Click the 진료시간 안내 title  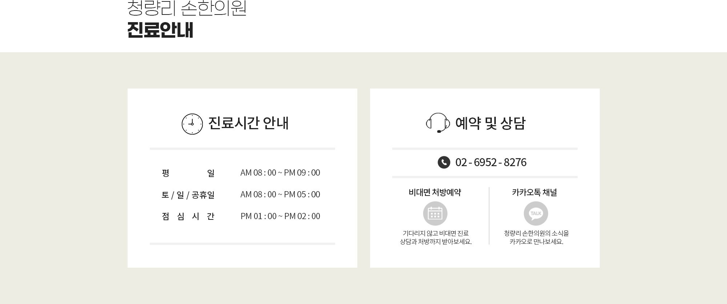coord(248,123)
